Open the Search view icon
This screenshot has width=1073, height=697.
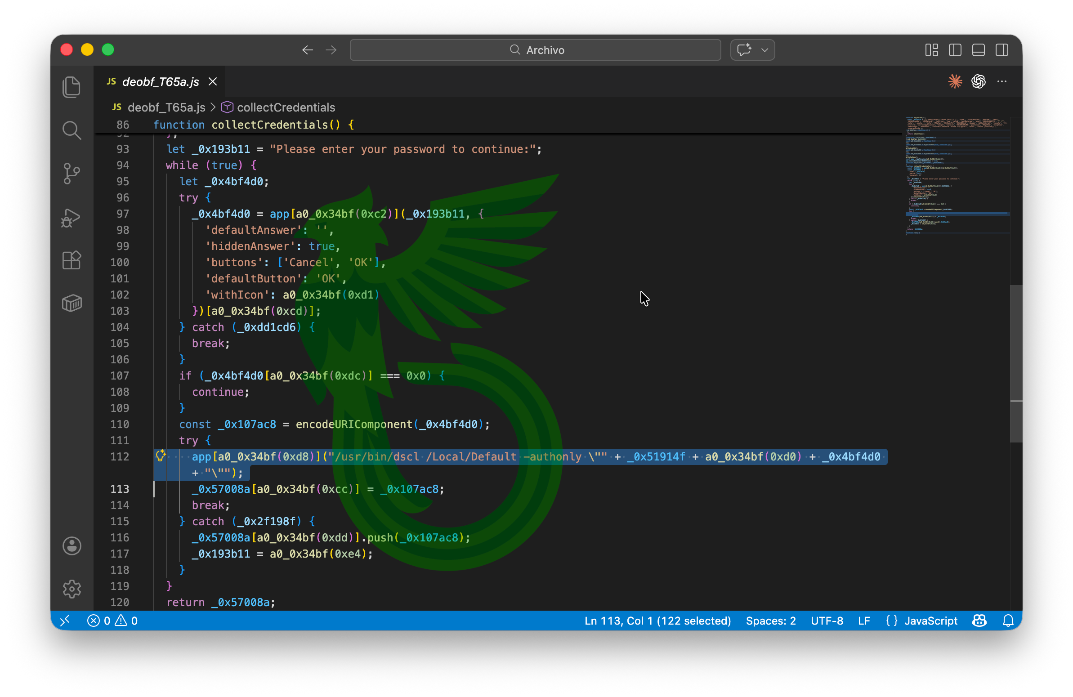click(72, 130)
